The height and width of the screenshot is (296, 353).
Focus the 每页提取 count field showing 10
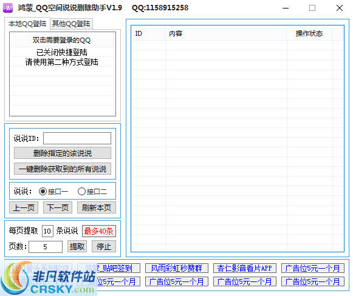[47, 231]
